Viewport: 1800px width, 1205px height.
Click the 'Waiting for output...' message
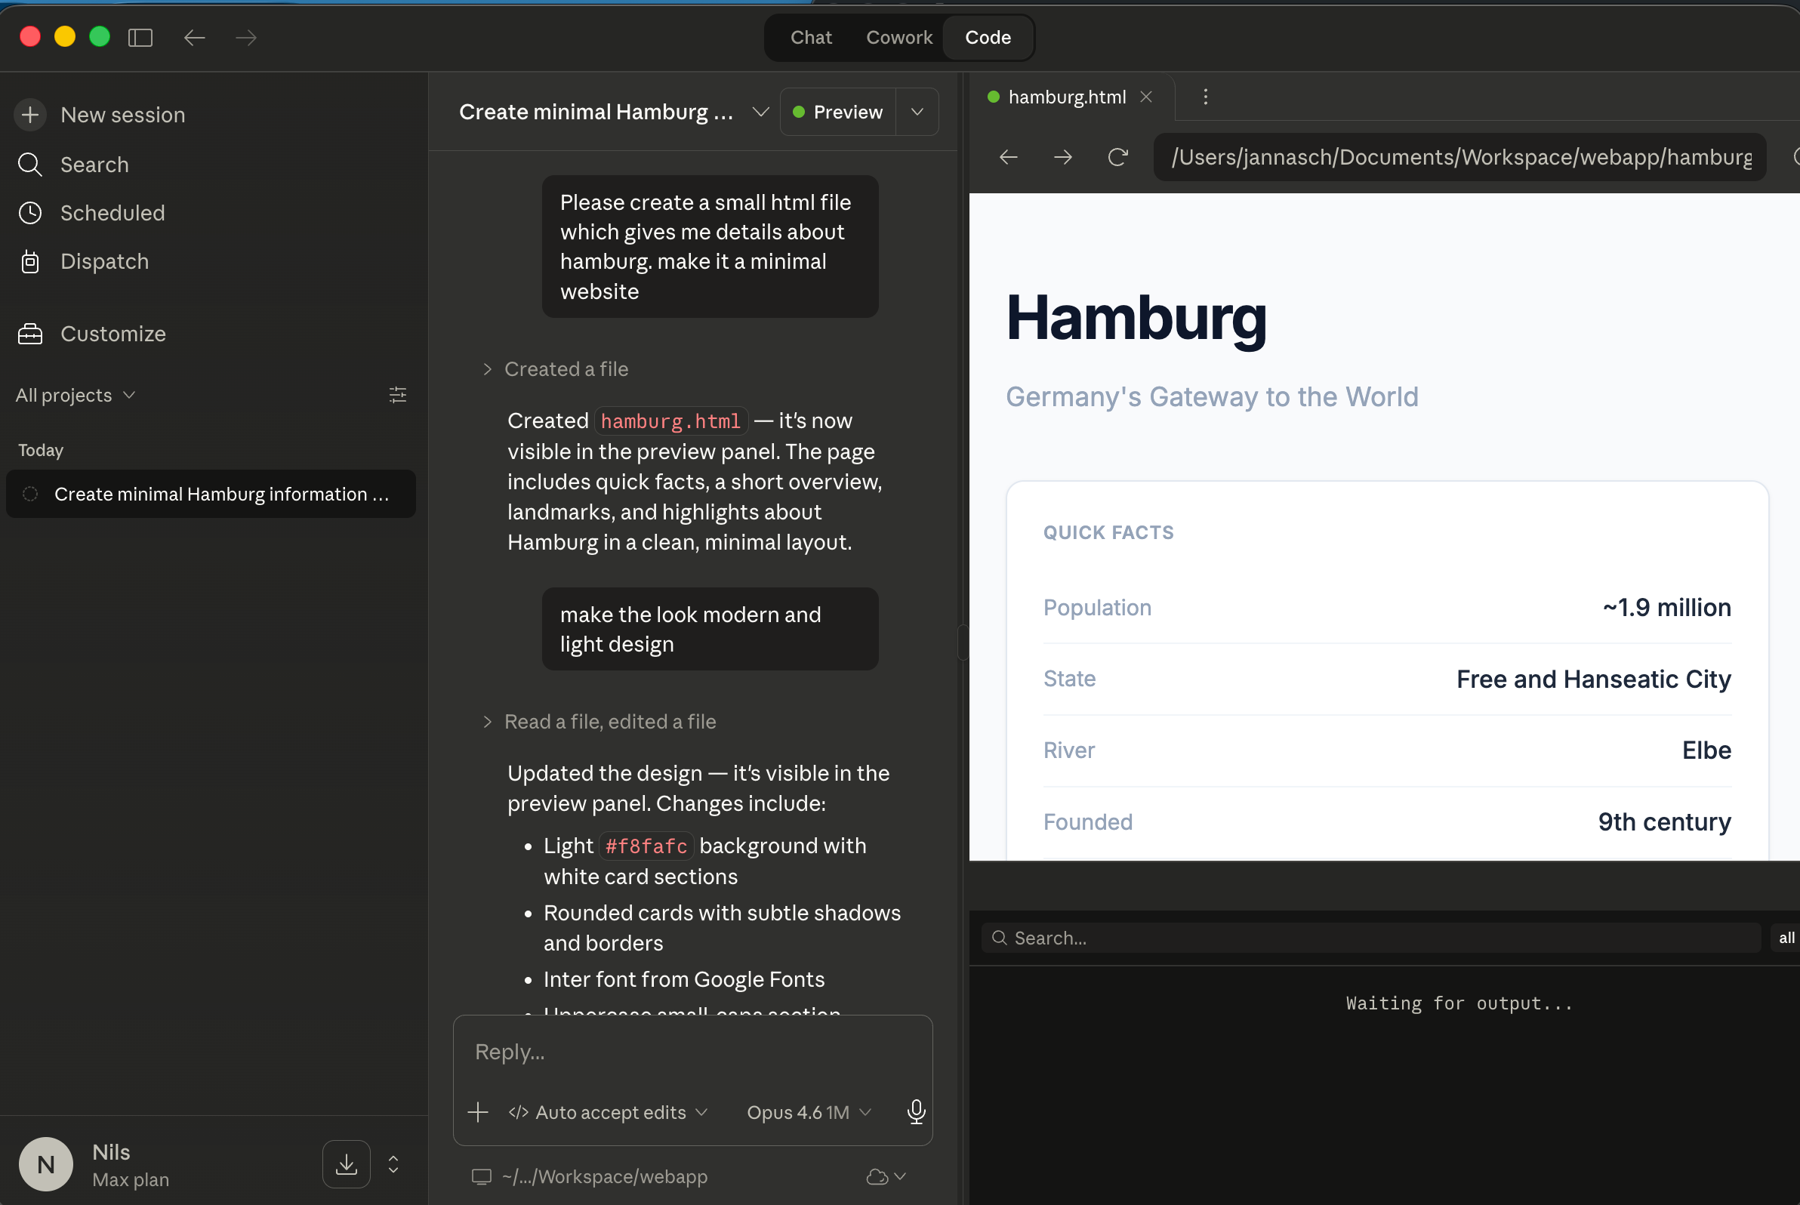[1459, 1003]
